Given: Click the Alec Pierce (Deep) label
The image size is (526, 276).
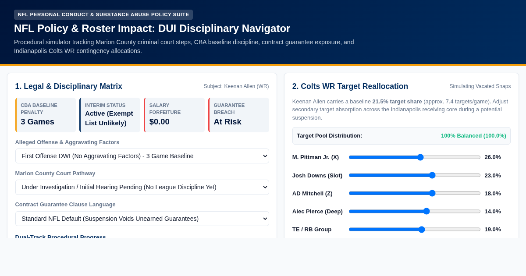Looking at the screenshot, I should tap(317, 211).
